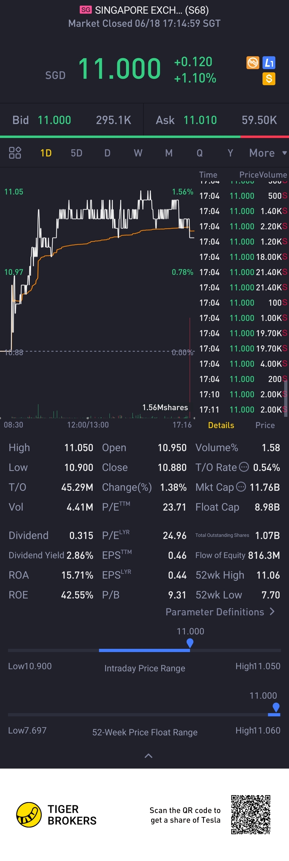Tap the trades list scrollbar
Viewport: 289px width, 861px height.
(286, 398)
